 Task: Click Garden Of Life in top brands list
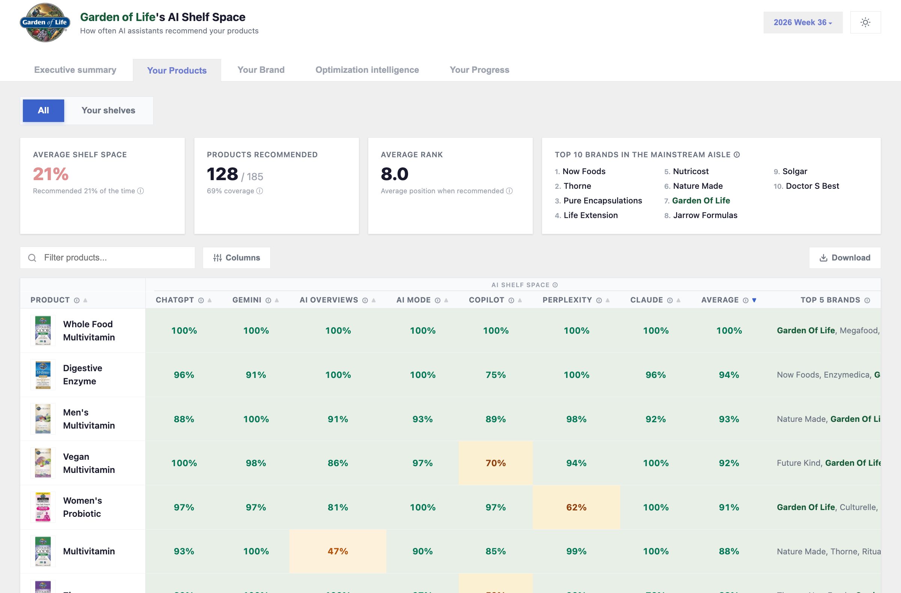point(701,200)
